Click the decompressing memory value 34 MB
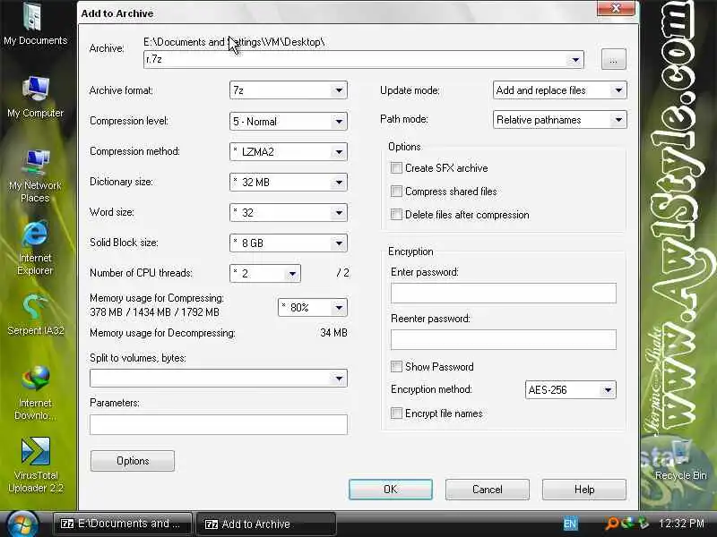The image size is (717, 537). click(333, 333)
